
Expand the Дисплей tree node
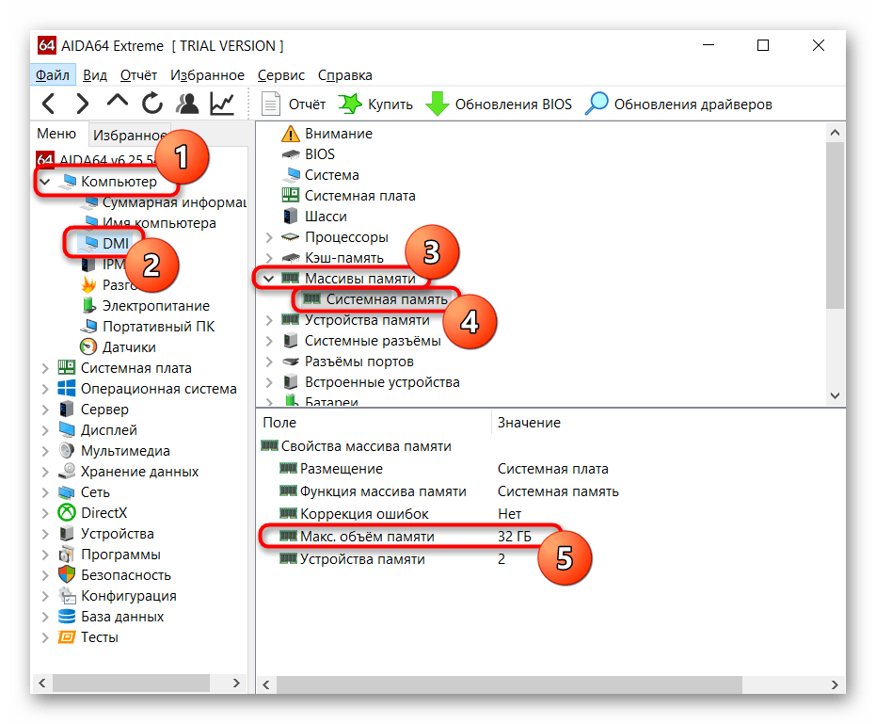pos(45,430)
